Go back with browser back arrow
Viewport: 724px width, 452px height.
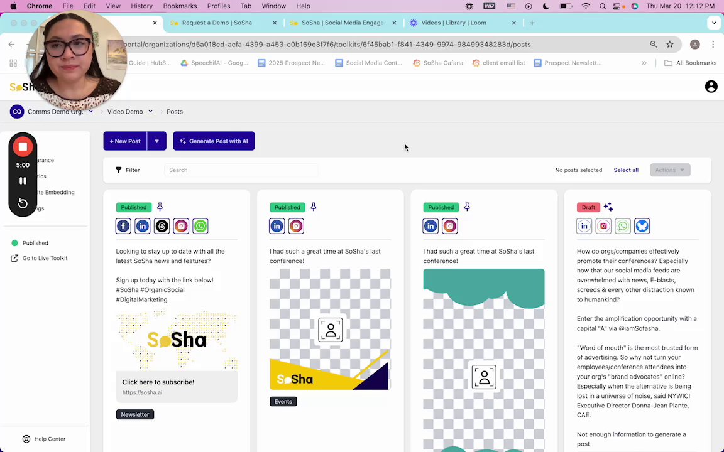coord(11,45)
